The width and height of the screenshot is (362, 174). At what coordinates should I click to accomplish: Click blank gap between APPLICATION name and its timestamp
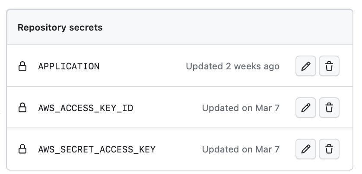point(143,66)
